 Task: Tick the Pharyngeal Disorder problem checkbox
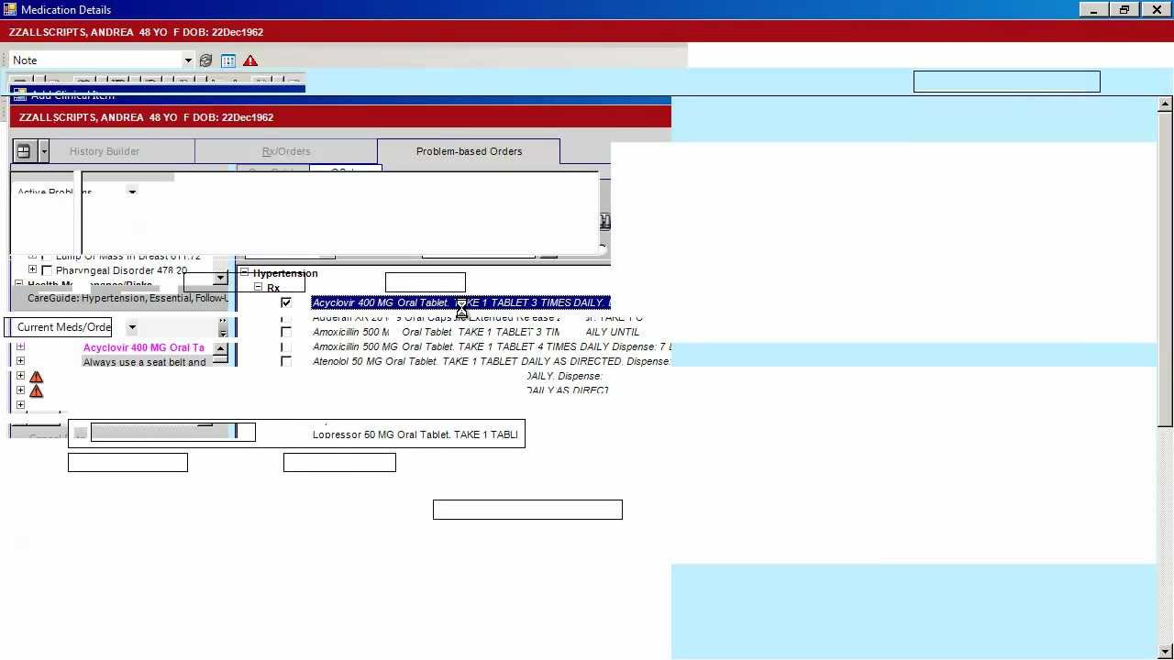(48, 270)
